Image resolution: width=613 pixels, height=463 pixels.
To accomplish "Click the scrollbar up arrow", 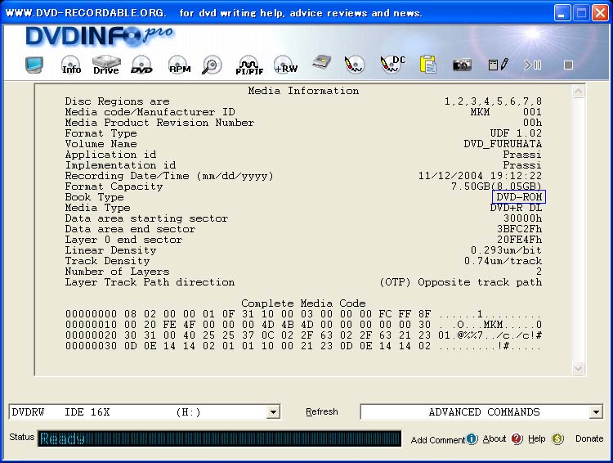I will tap(578, 92).
